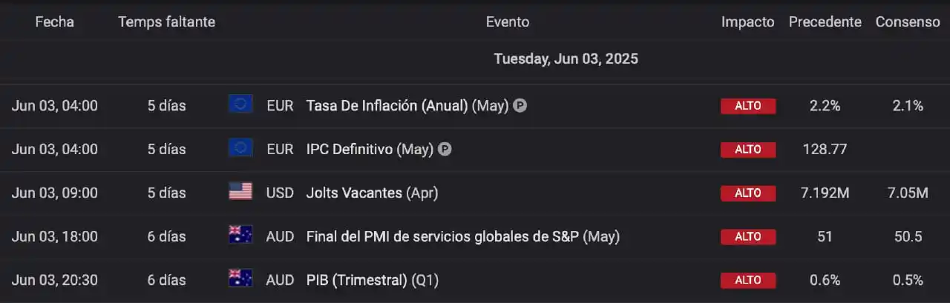Image resolution: width=950 pixels, height=303 pixels.
Task: Click the Precedente value 128.77
Action: coord(825,150)
